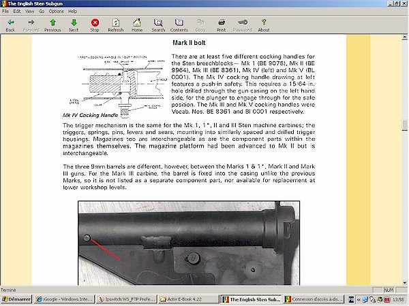Open Connexion d'accès taskbar window
The image size is (409, 306).
313,299
